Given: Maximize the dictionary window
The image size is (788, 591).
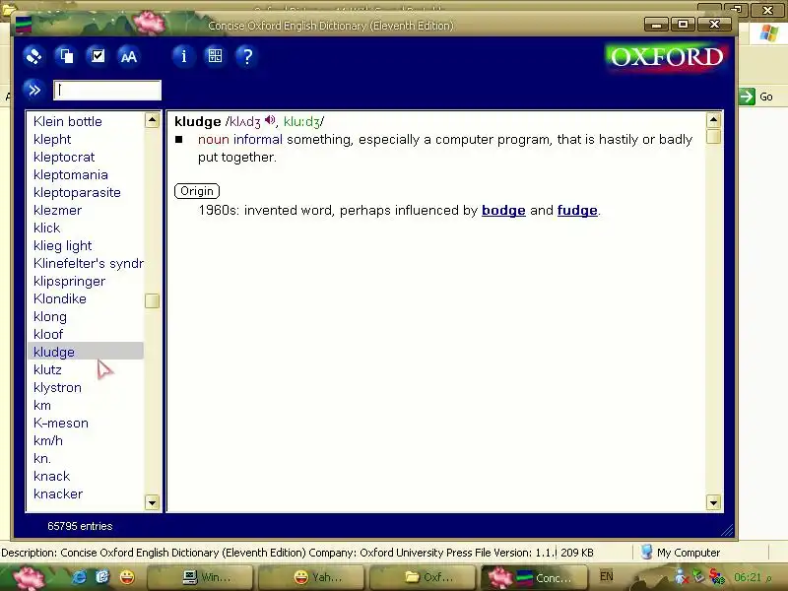Looking at the screenshot, I should click(x=683, y=24).
